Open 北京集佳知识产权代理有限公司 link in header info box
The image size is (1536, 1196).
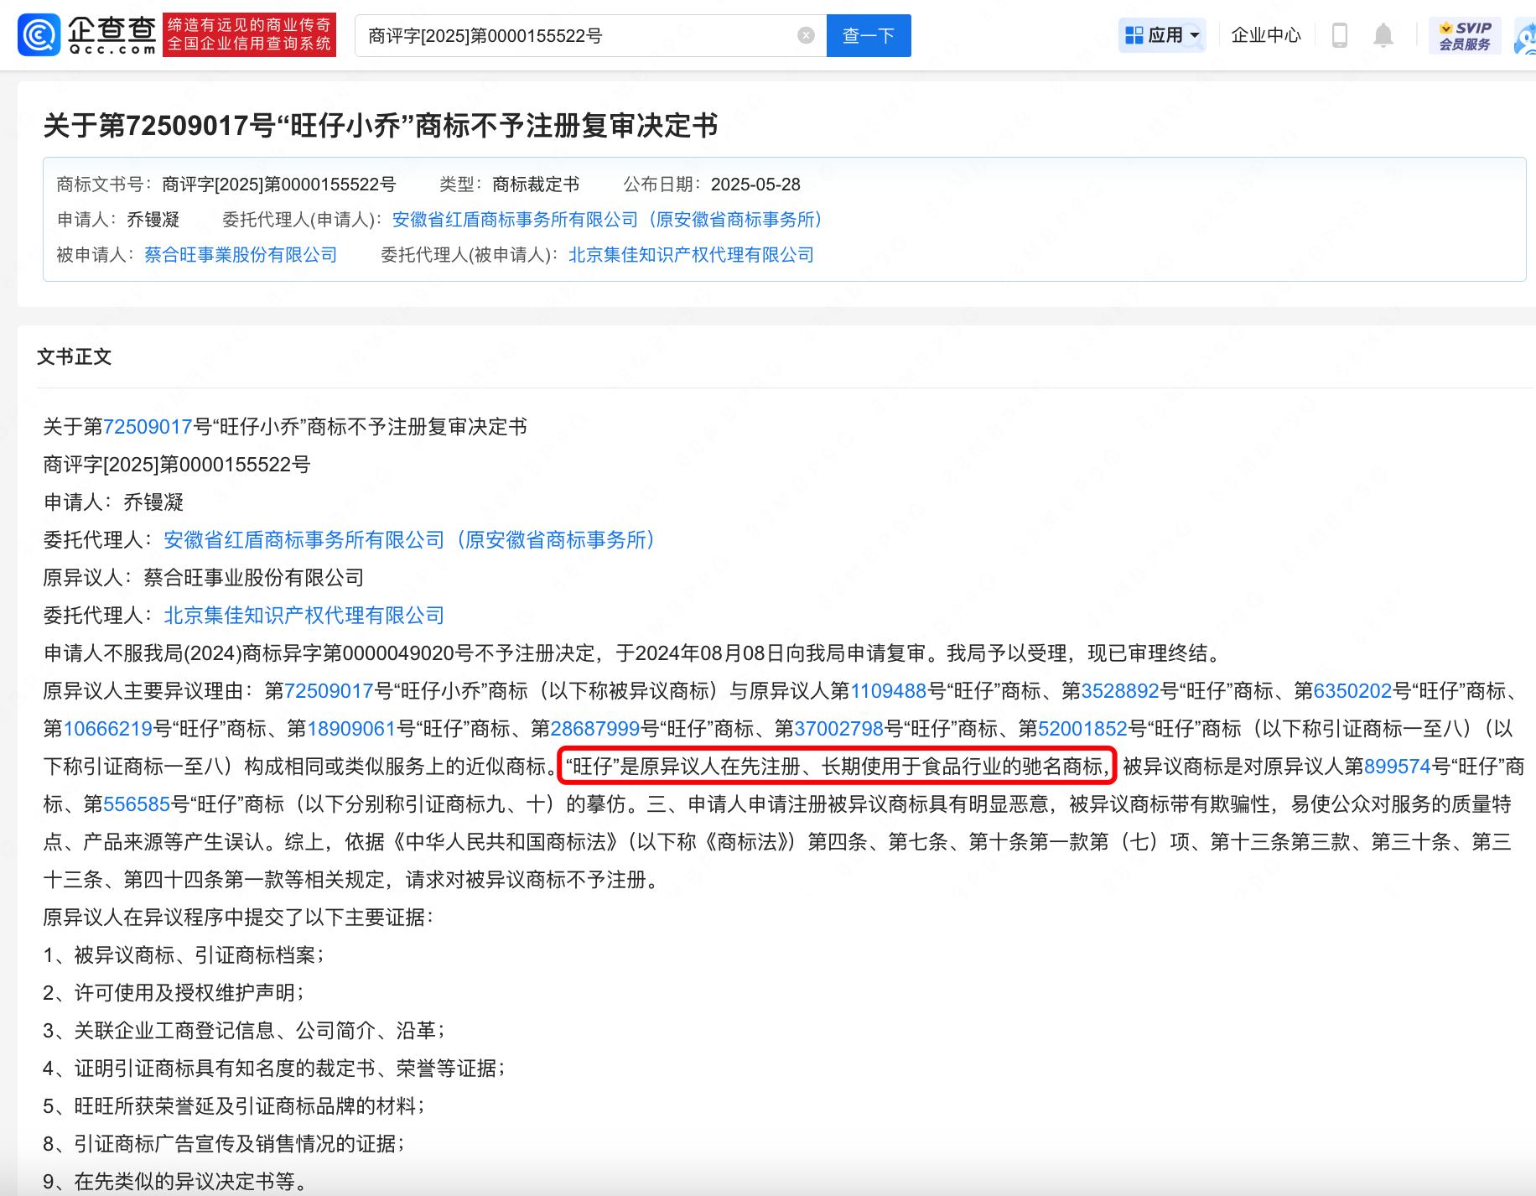pos(692,255)
